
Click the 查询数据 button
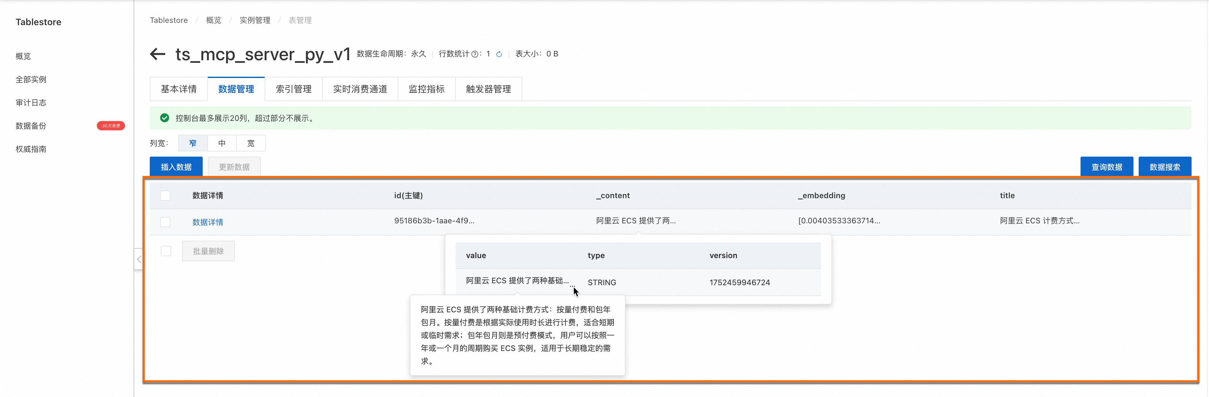coord(1106,167)
